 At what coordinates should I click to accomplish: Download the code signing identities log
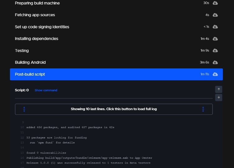click(215, 27)
